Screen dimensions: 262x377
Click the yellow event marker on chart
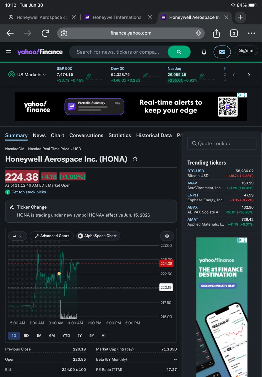59,274
